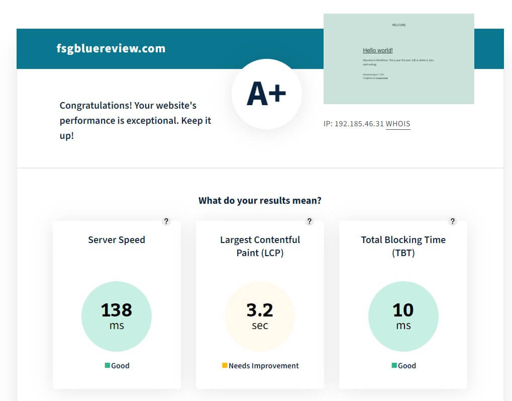Click the 138 ms server speed circle
This screenshot has width=512, height=401.
[x=117, y=316]
